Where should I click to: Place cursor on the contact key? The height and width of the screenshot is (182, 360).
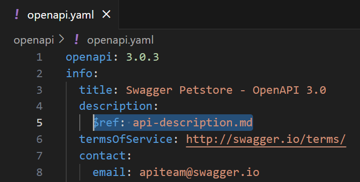coord(102,155)
